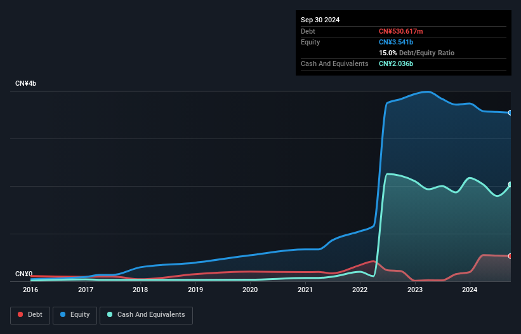521x334 pixels.
Task: Toggle the Equity series legend button
Action: [75, 315]
